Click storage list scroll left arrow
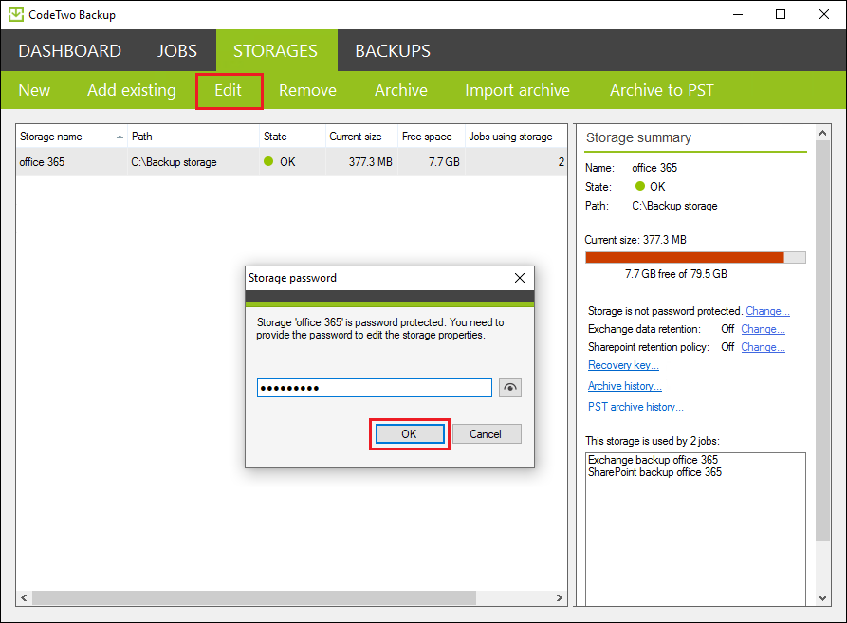The image size is (847, 623). 24,597
